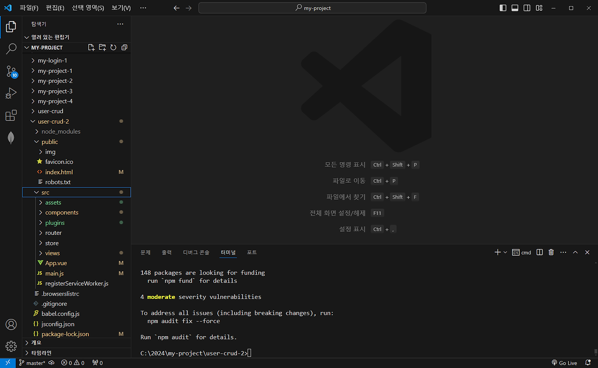
Task: Kill terminal with trash icon
Action: coord(551,252)
